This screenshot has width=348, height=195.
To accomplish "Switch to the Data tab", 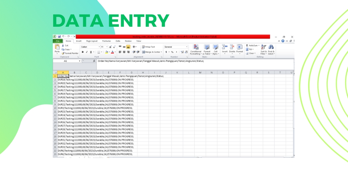I will 118,41.
